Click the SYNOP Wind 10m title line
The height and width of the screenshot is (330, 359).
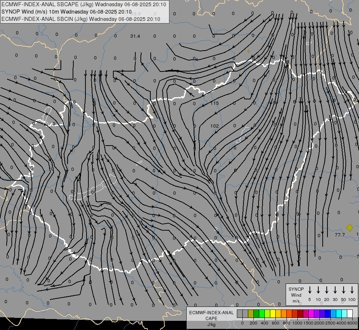[x=66, y=12]
